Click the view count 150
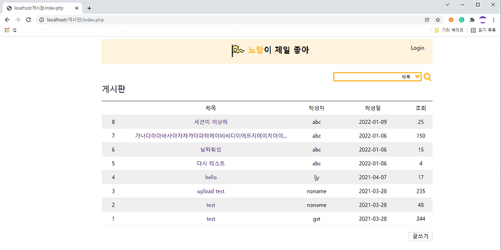 (421, 136)
